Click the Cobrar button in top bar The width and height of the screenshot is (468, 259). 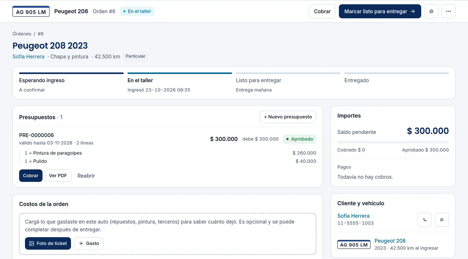coord(323,11)
